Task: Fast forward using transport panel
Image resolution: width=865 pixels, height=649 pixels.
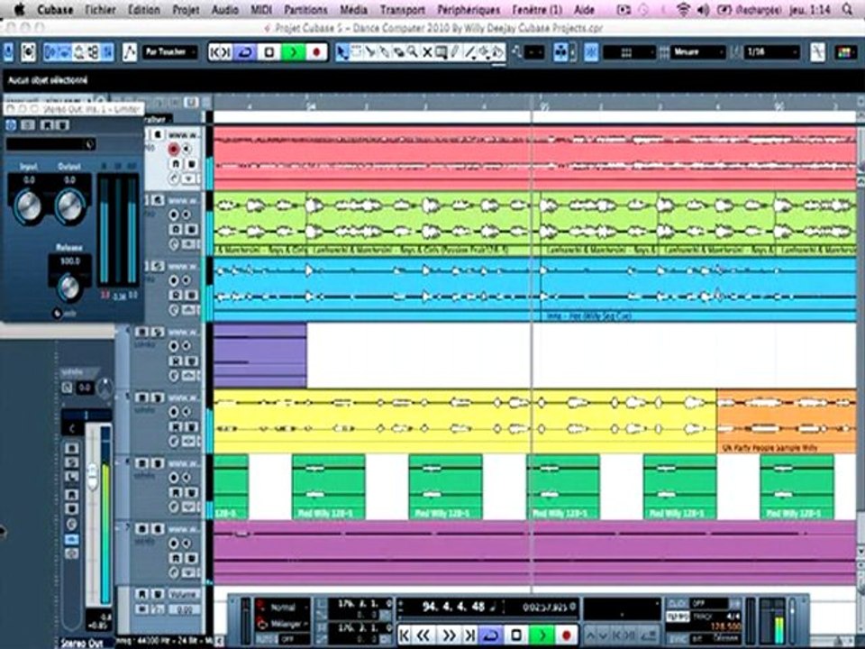Action: click(x=448, y=635)
